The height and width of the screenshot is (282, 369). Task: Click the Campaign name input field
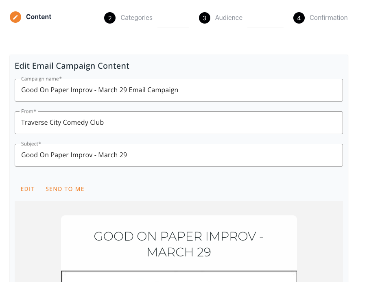[179, 90]
